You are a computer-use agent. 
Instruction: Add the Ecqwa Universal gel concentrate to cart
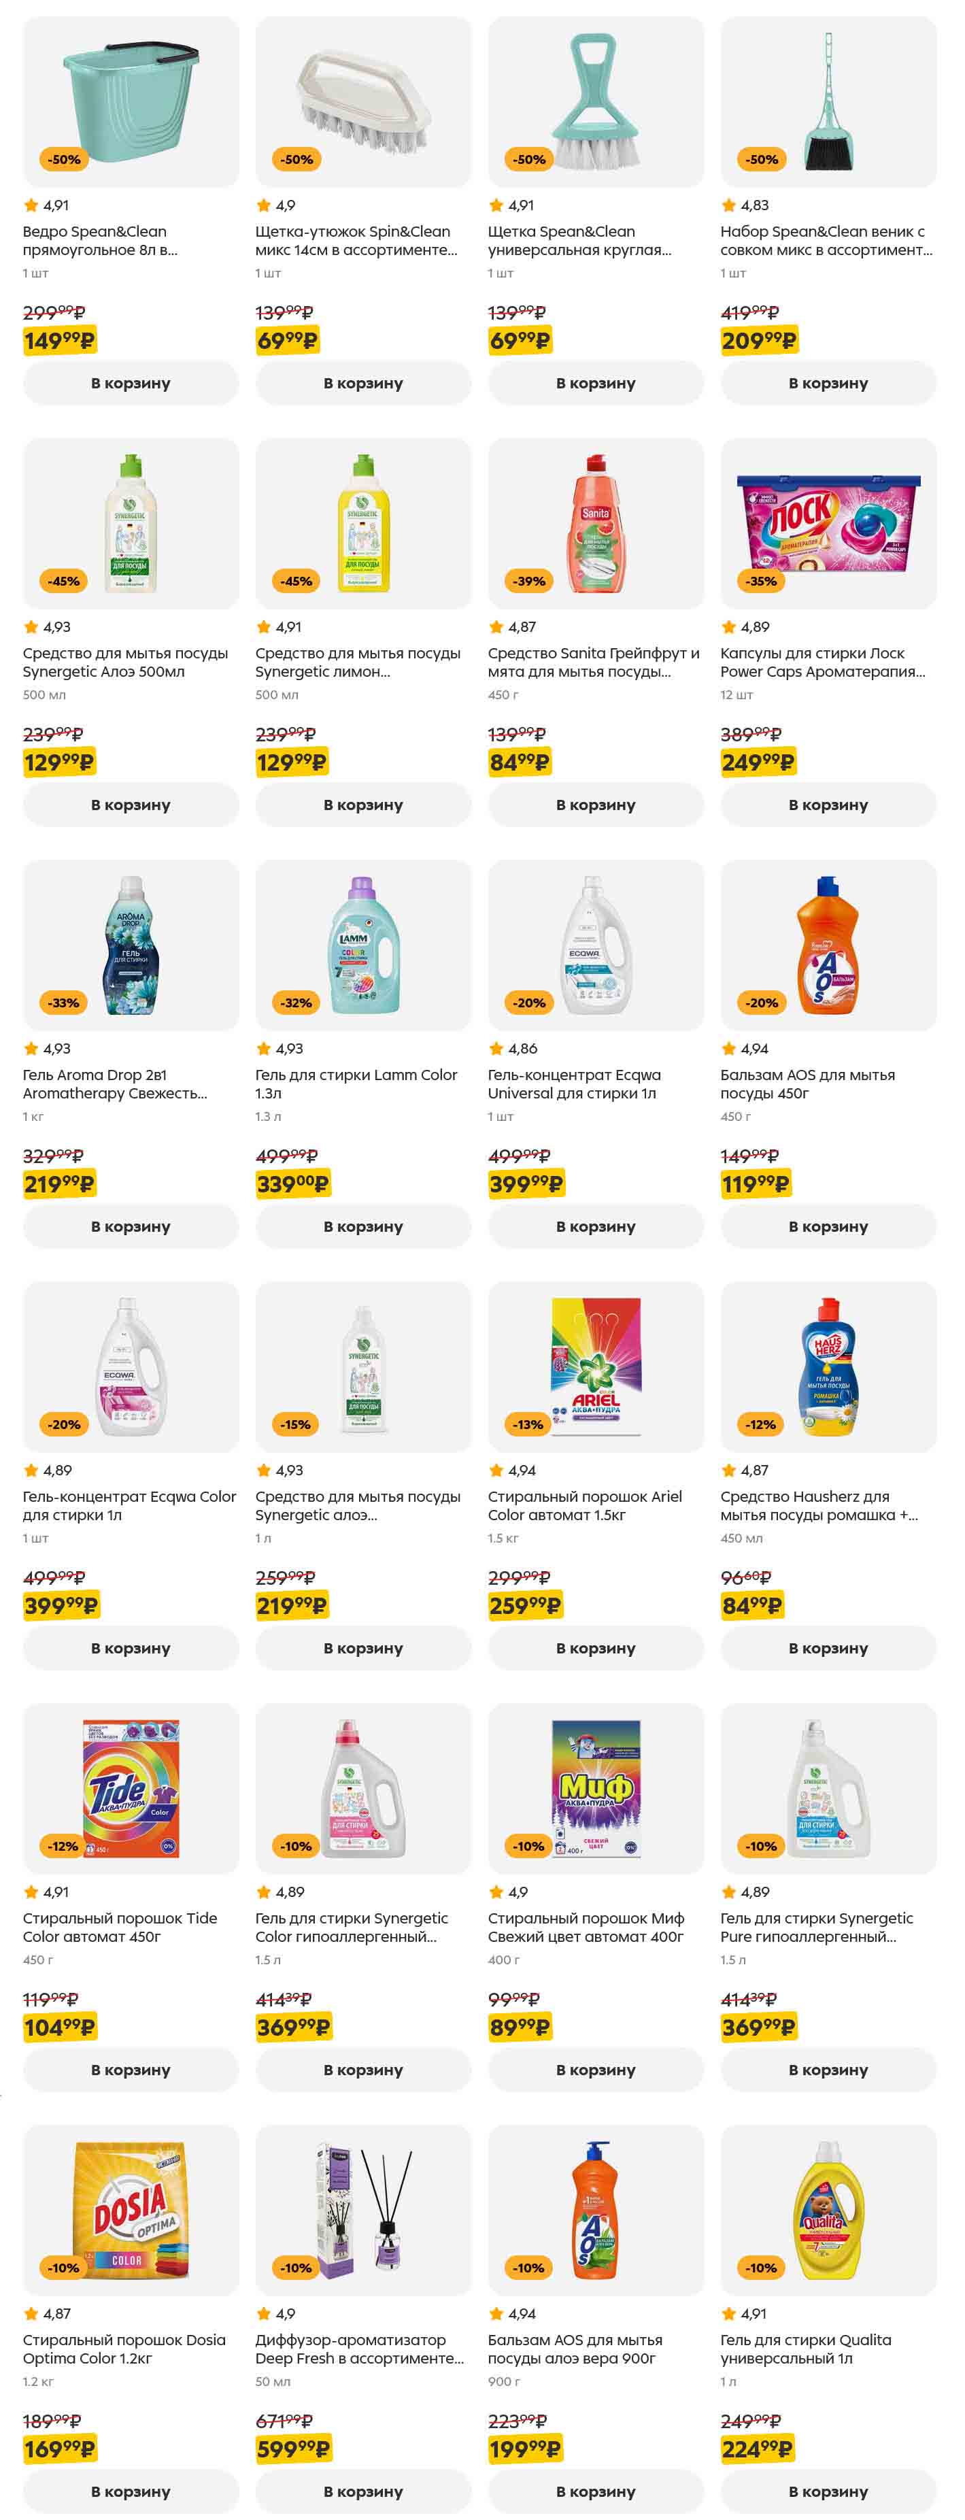[596, 1227]
